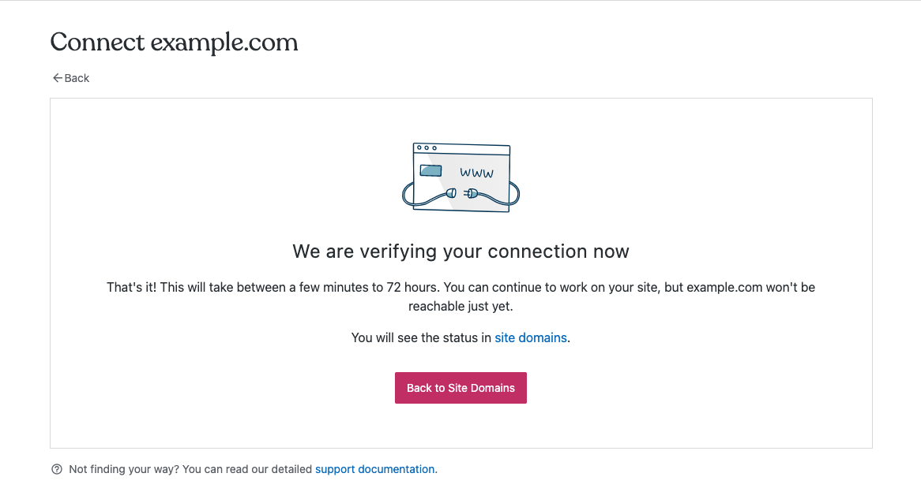Open the site domains link
Image resolution: width=921 pixels, height=503 pixels.
pos(531,337)
